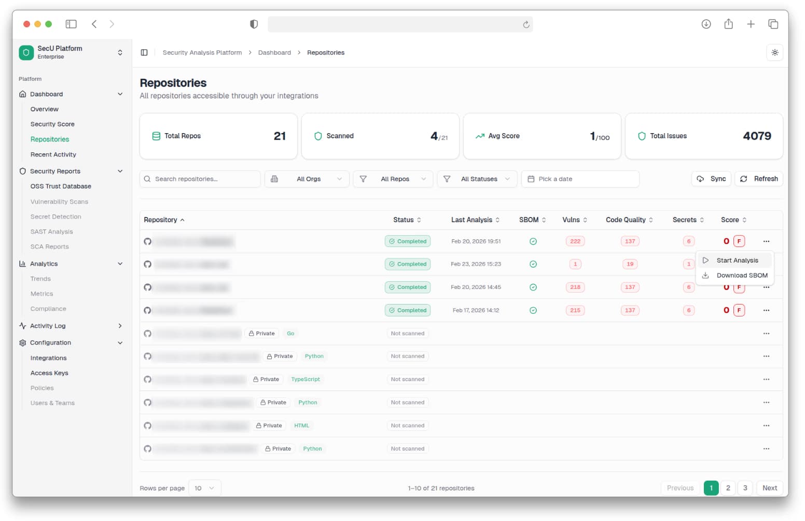
Task: Open the Rows per page dropdown
Action: (x=204, y=487)
